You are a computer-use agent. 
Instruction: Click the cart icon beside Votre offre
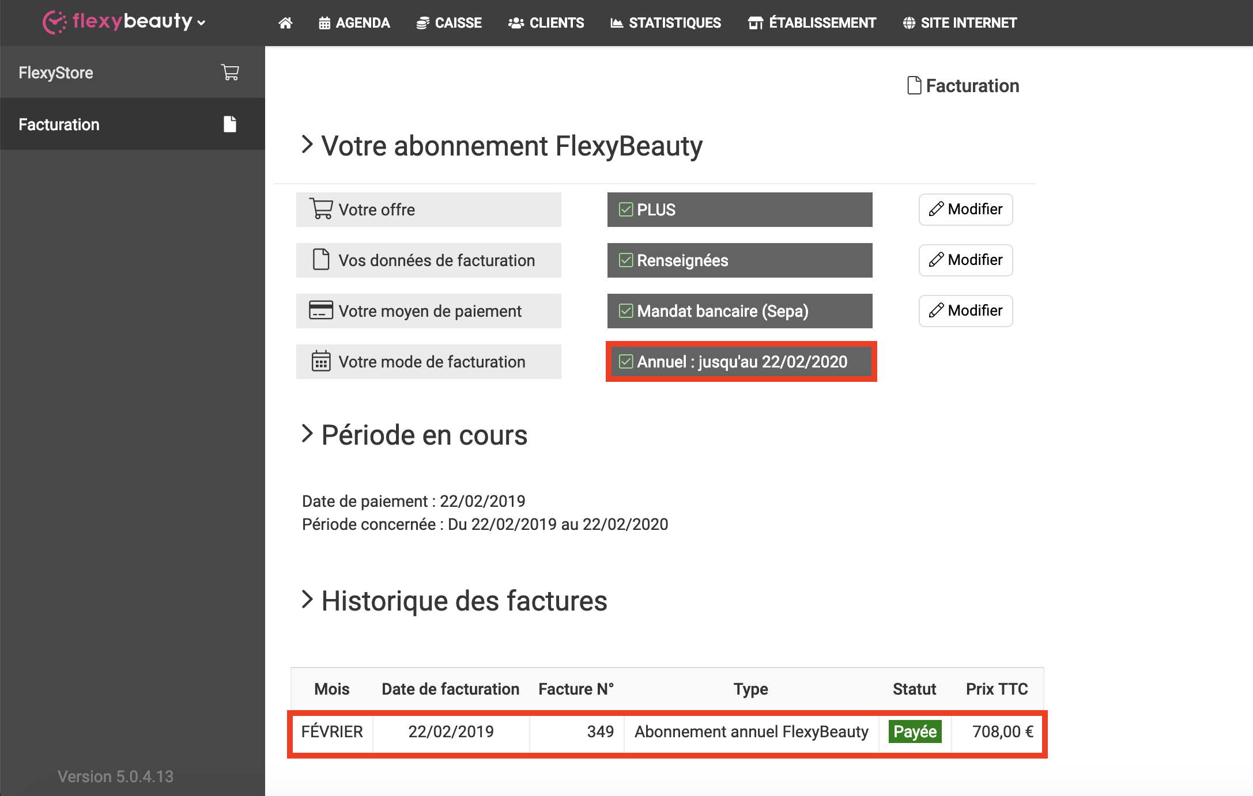pyautogui.click(x=321, y=209)
